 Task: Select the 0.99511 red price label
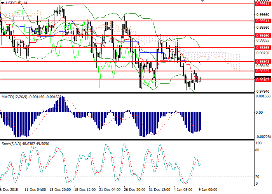pyautogui.click(x=262, y=21)
